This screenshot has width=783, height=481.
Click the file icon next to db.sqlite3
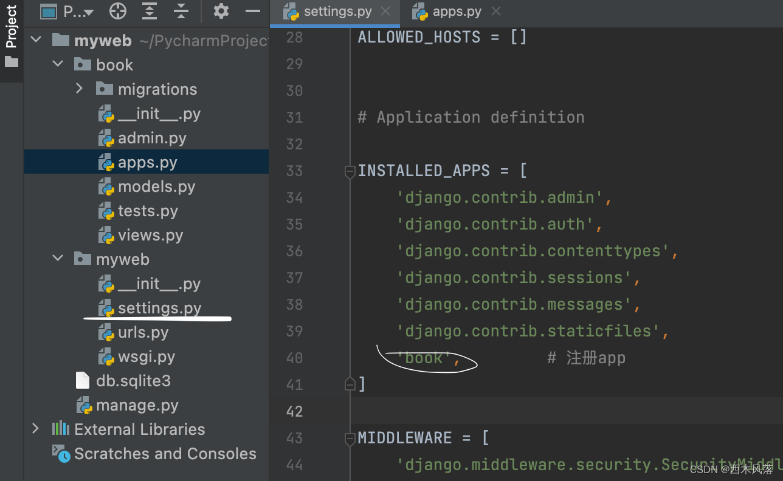82,381
